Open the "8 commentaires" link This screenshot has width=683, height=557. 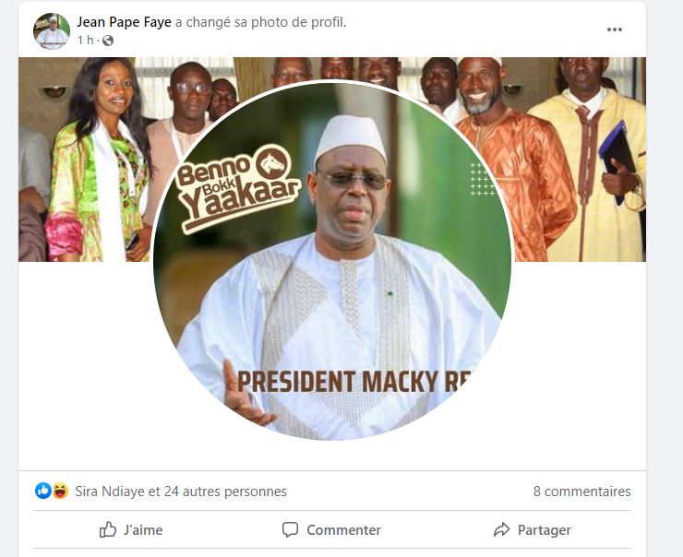[x=581, y=492]
